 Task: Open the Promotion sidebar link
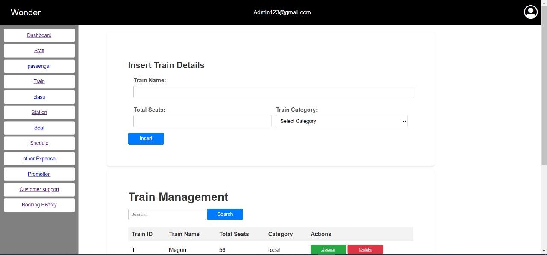pos(39,174)
